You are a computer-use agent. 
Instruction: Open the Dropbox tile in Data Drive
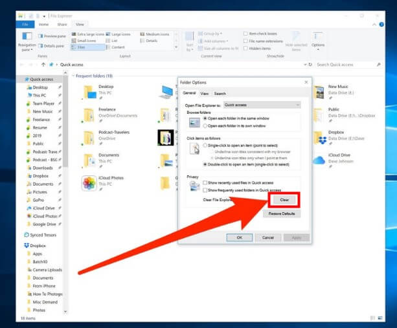(339, 138)
